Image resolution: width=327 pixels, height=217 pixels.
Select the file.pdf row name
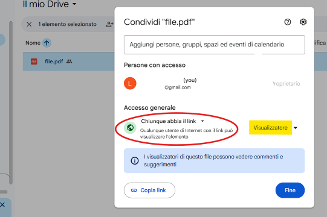54,61
